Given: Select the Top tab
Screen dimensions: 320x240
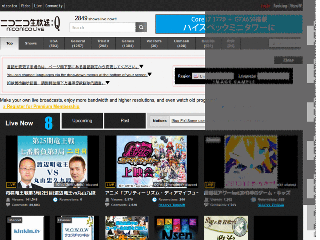Looking at the screenshot, I should pos(9,43).
